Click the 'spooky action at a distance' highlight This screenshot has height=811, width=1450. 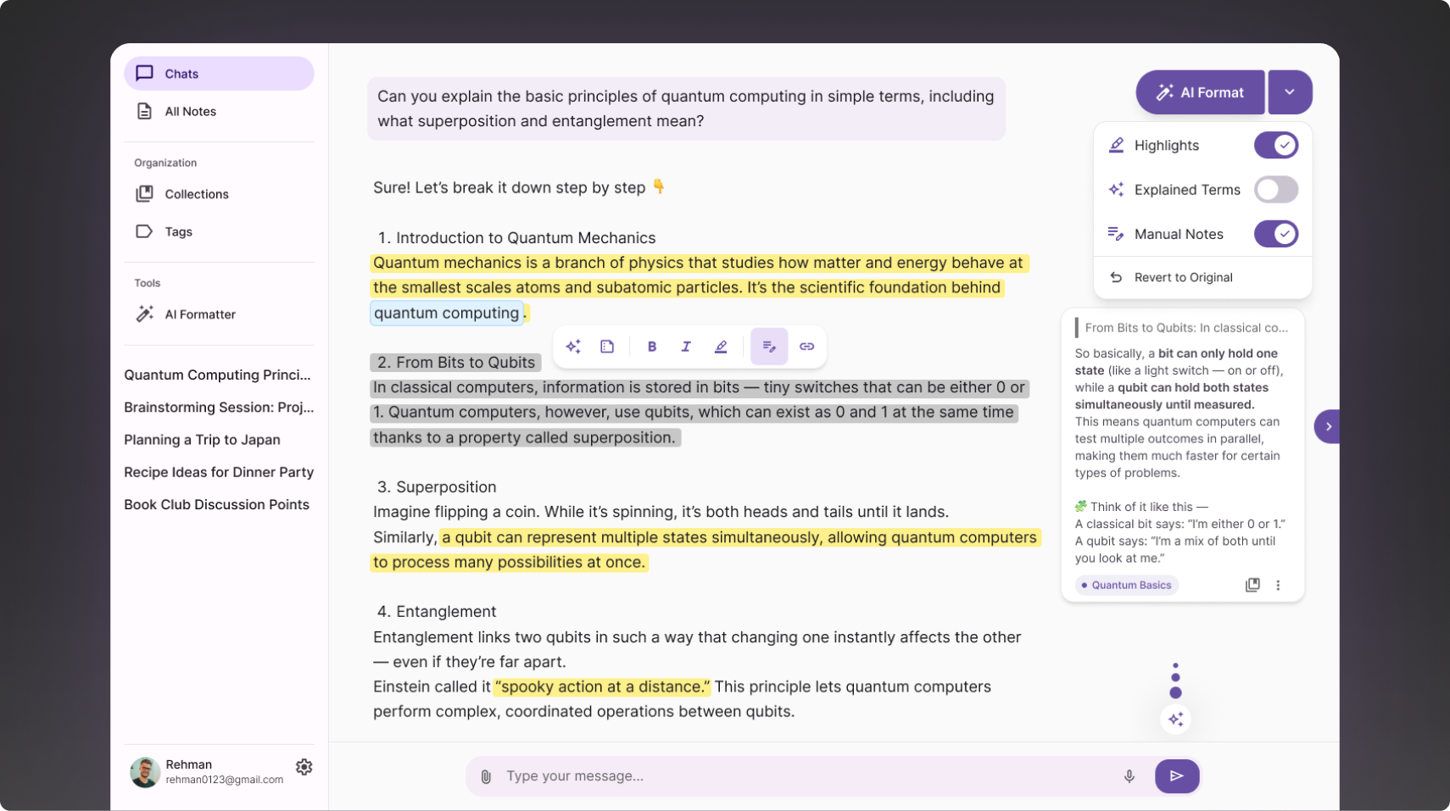coord(603,686)
